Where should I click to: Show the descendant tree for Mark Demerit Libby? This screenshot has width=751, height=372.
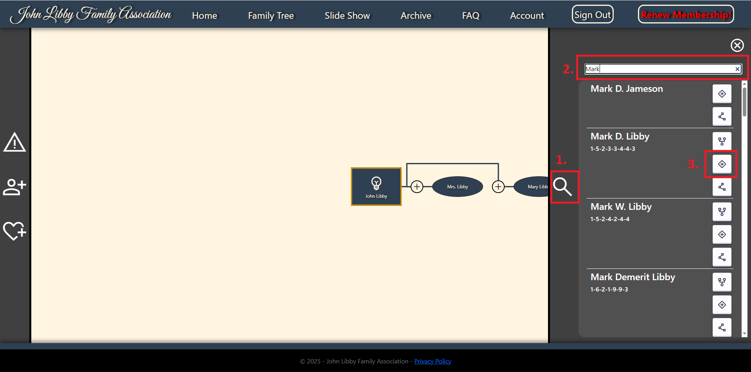722,282
